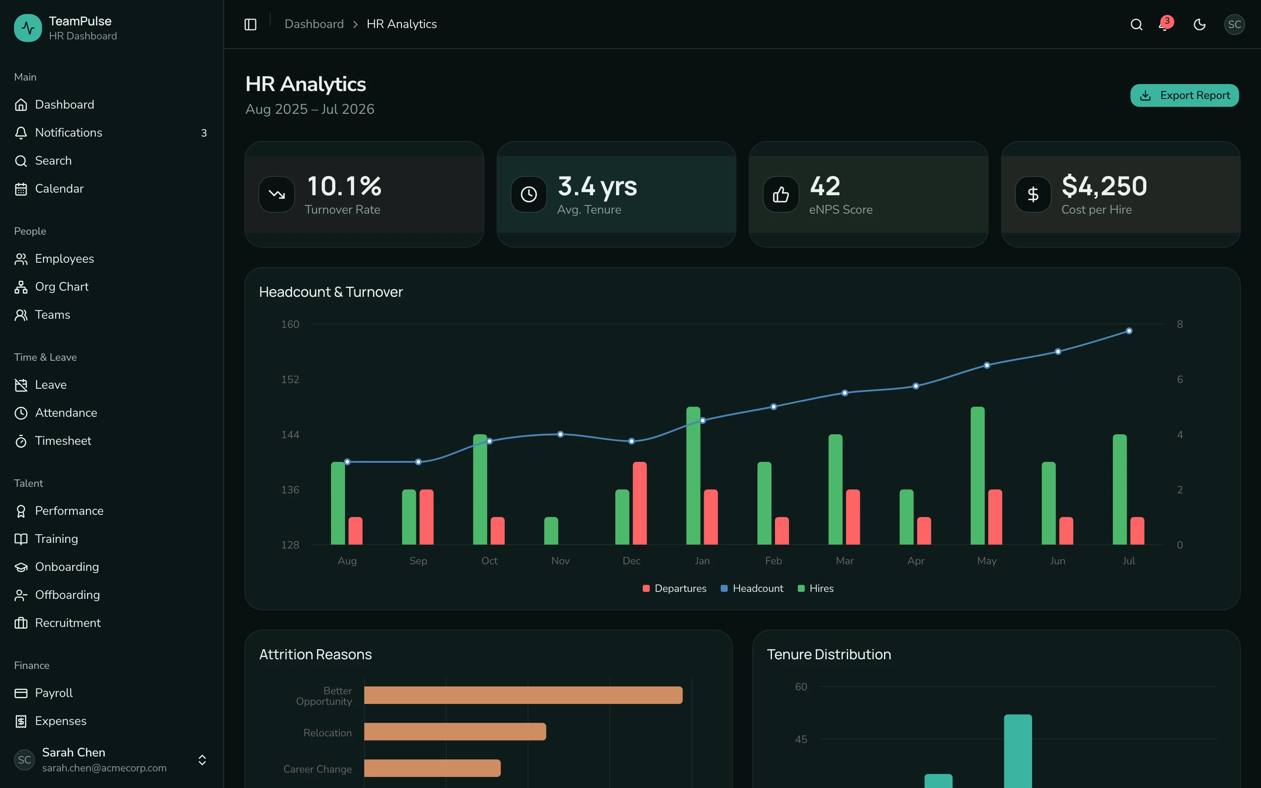The image size is (1261, 788).
Task: Go to the Teams menu item
Action: click(112, 315)
